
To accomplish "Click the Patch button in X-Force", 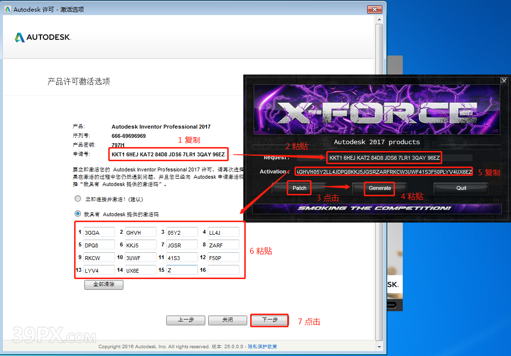I will [299, 188].
